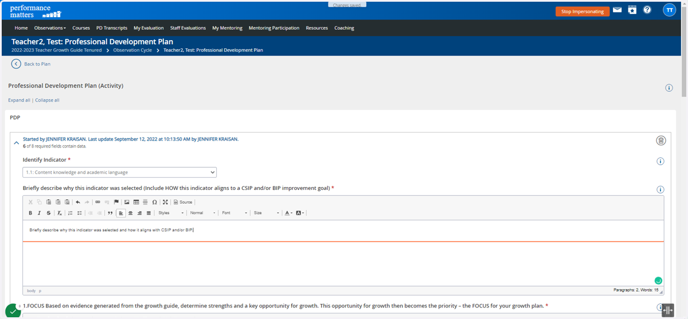Maximize the editor with the expand icon

tap(165, 202)
